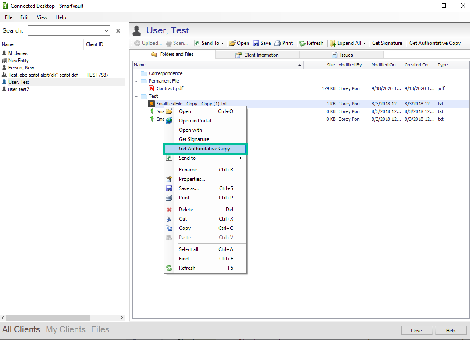This screenshot has width=470, height=340.
Task: Open the Send To toolbar dropdown arrow
Action: (x=222, y=43)
